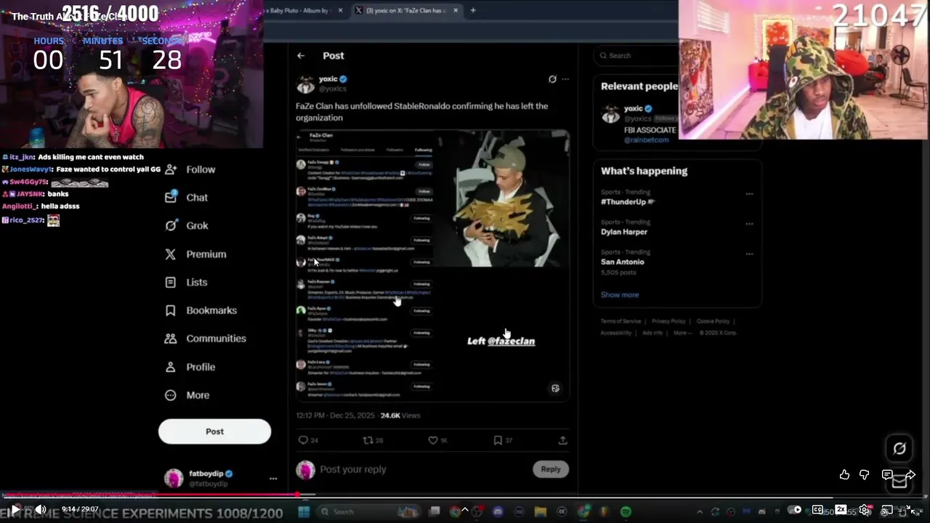Mute the video volume speaker icon
This screenshot has width=930, height=523.
point(41,510)
